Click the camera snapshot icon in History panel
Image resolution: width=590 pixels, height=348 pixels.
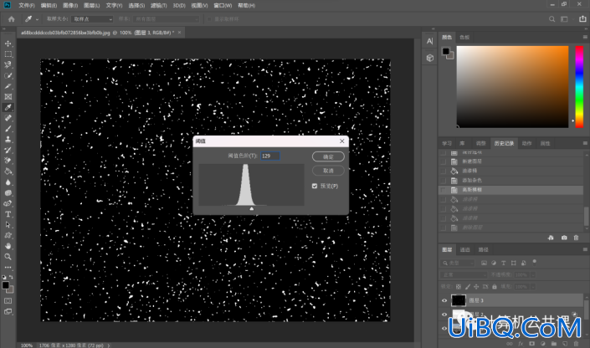coord(564,238)
